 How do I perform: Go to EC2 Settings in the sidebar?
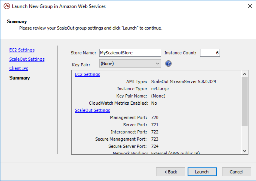coord(22,50)
